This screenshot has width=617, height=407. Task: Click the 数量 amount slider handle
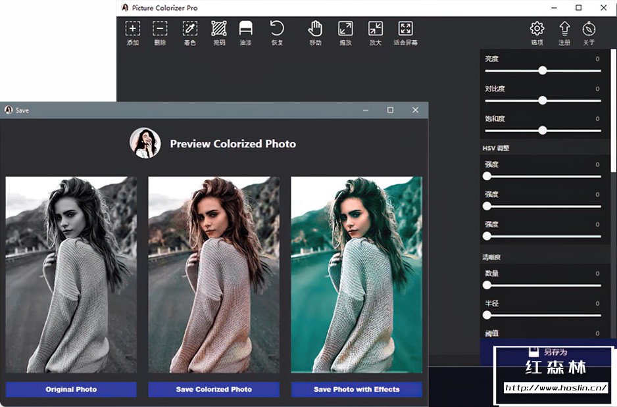click(x=487, y=285)
